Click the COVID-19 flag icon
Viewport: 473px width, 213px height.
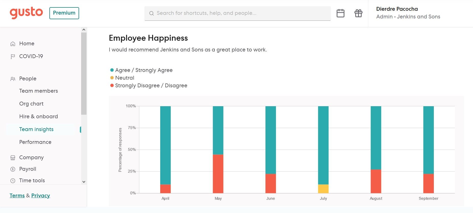pyautogui.click(x=13, y=57)
